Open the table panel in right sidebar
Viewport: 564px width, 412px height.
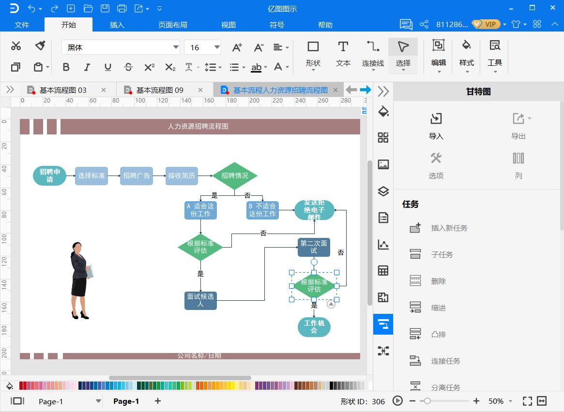(x=383, y=271)
